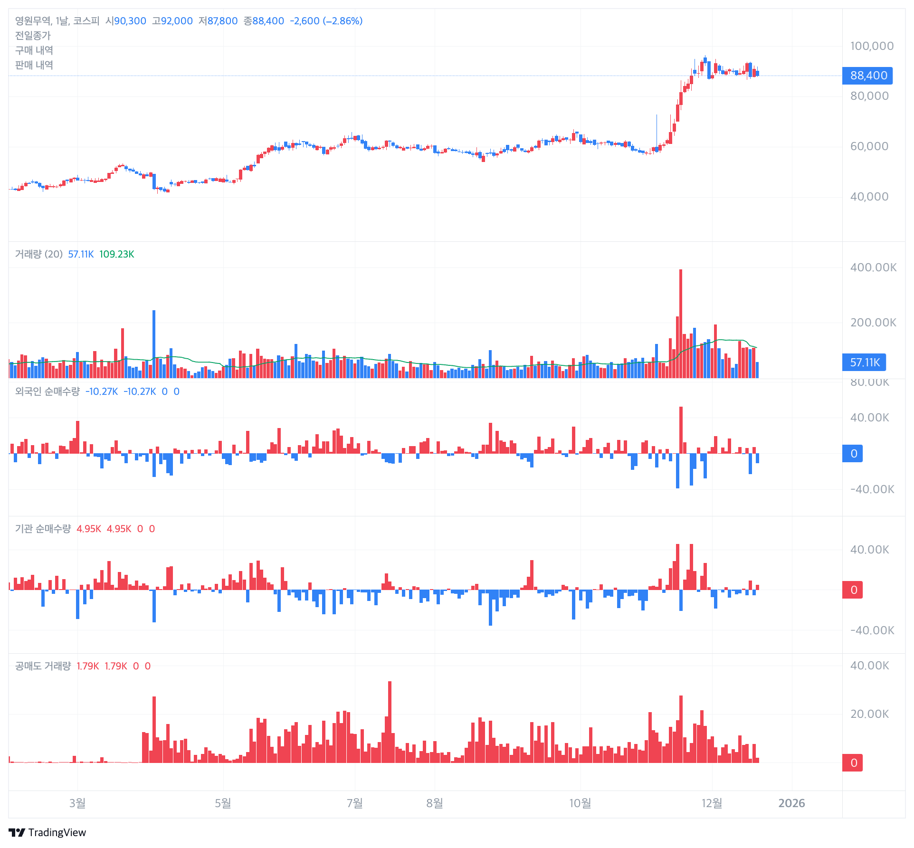Image resolution: width=914 pixels, height=848 pixels.
Task: Select the 외국인 순매수량 indicator label
Action: click(48, 391)
